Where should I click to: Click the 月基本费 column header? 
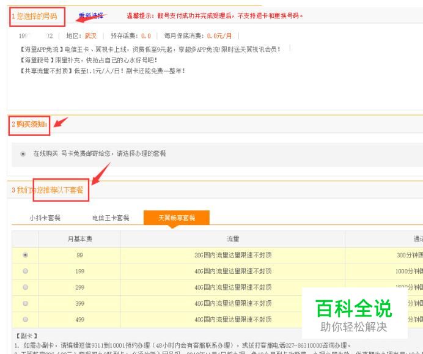(79, 239)
